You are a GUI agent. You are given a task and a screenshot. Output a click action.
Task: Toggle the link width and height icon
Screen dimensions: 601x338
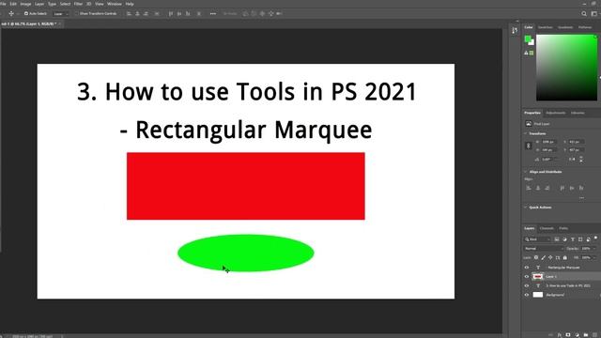pos(529,146)
